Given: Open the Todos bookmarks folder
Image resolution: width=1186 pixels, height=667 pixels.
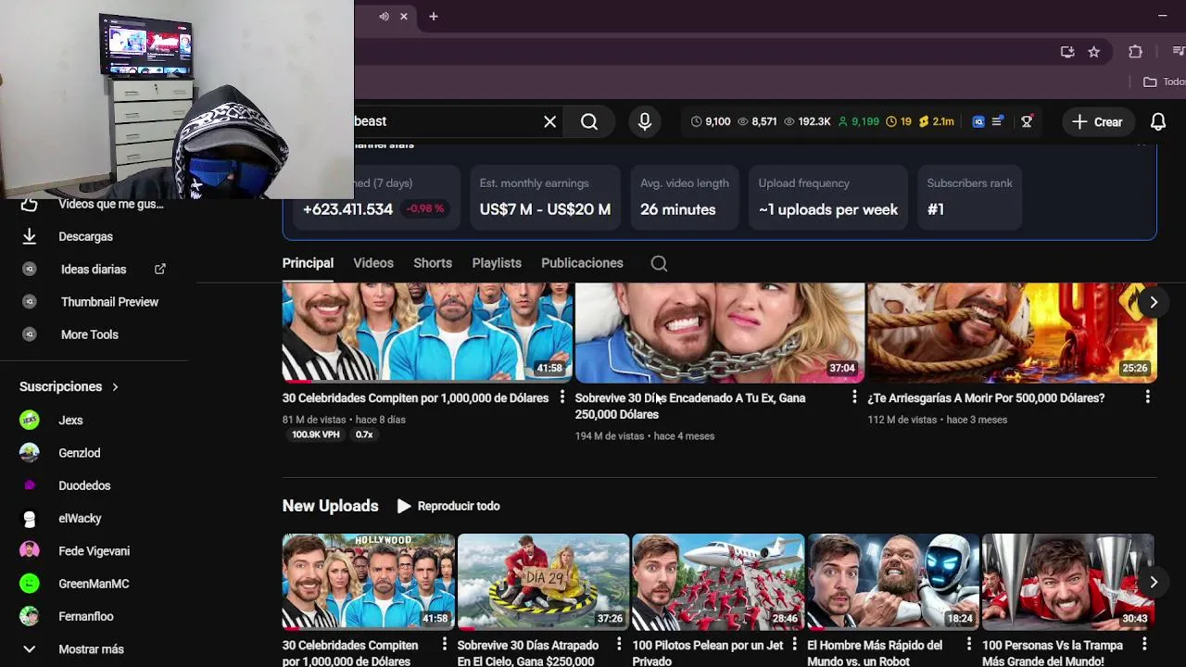Looking at the screenshot, I should point(1165,82).
